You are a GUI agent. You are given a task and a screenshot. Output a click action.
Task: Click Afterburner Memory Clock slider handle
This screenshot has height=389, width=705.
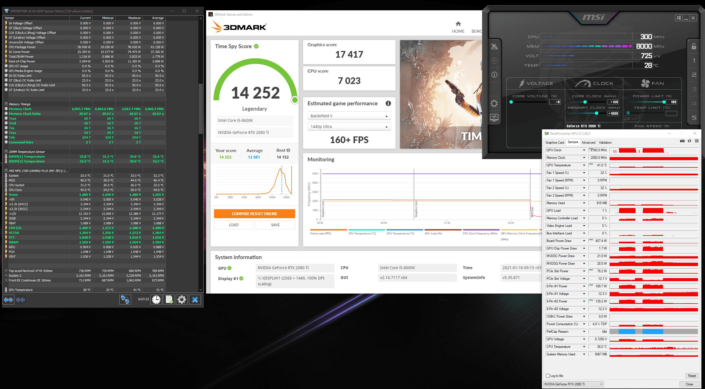[597, 113]
